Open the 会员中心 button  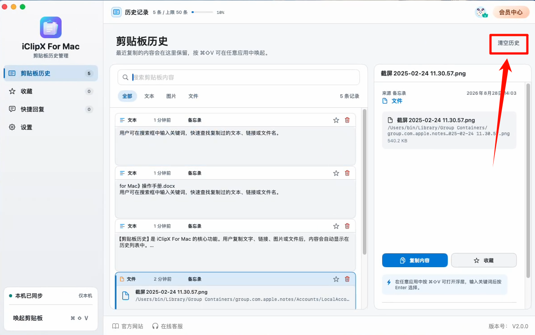(511, 12)
